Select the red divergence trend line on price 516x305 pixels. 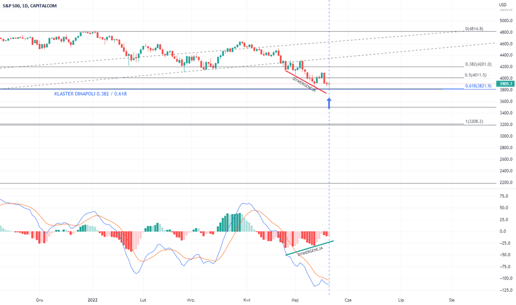306,82
